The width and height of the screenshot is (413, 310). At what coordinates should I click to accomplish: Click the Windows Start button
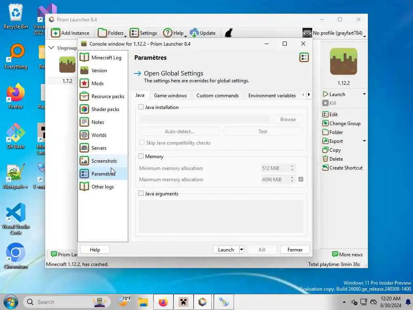(x=11, y=302)
